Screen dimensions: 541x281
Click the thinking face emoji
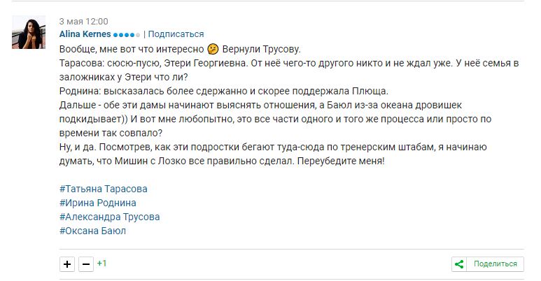[213, 49]
